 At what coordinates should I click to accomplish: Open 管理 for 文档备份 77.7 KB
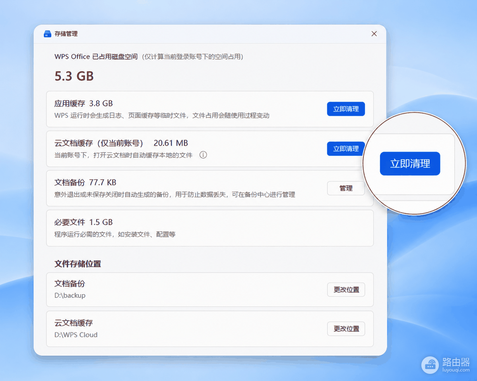click(x=346, y=188)
